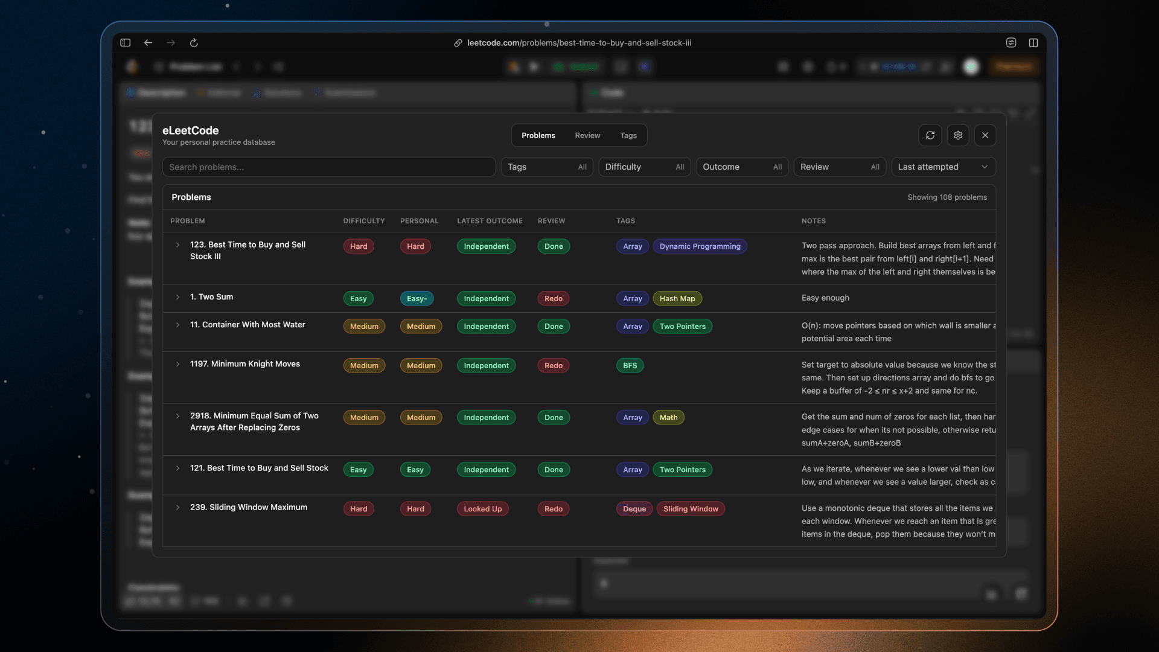1159x652 pixels.
Task: Switch to the Review tab
Action: point(587,135)
